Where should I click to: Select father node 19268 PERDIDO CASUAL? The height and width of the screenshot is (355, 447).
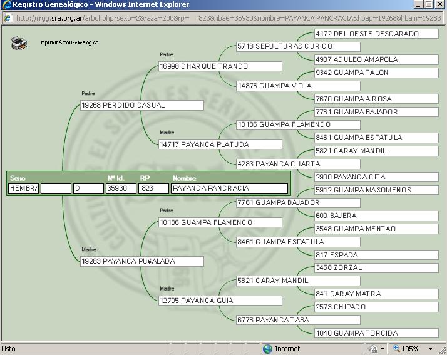point(141,106)
